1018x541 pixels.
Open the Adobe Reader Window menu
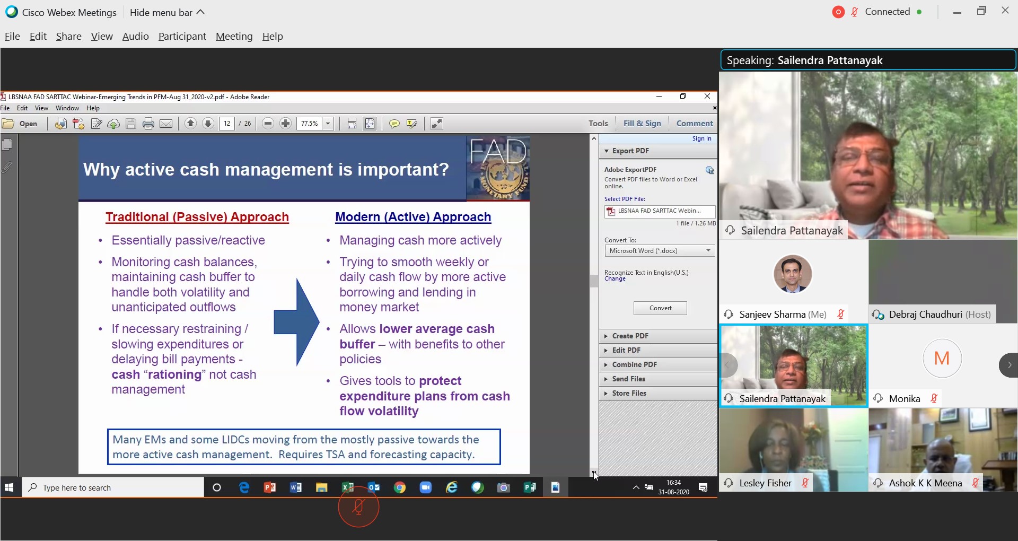pos(67,108)
